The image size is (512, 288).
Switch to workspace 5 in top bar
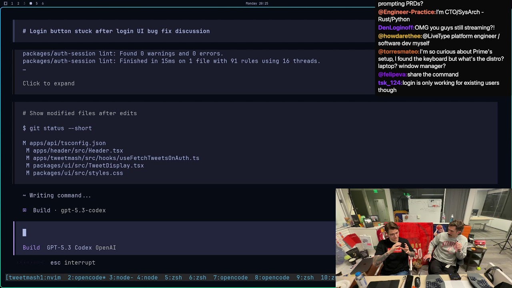(x=36, y=4)
